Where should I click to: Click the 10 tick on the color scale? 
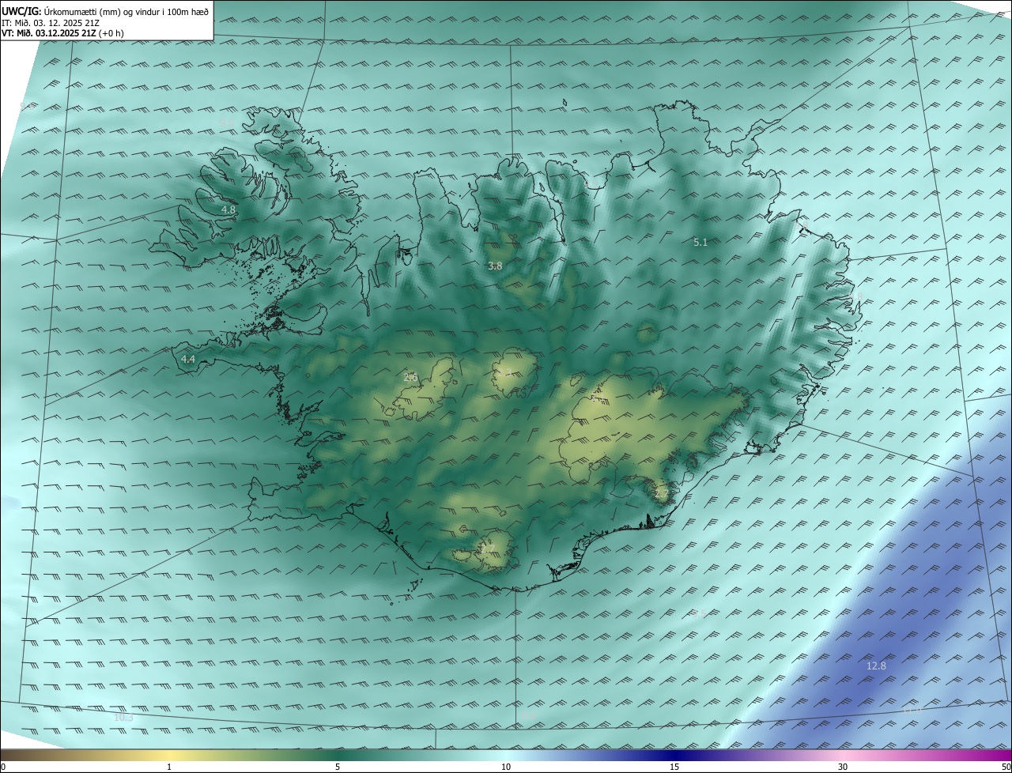(506, 767)
